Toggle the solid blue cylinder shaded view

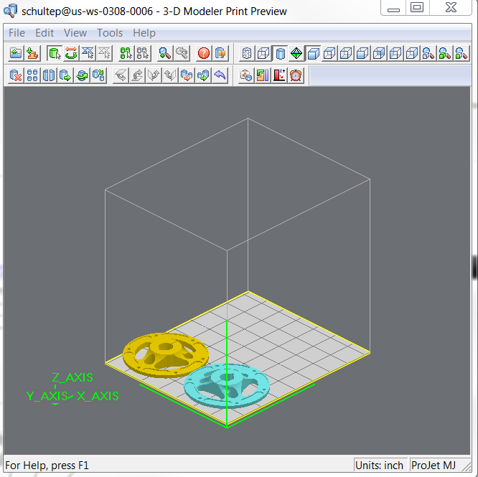pos(280,53)
